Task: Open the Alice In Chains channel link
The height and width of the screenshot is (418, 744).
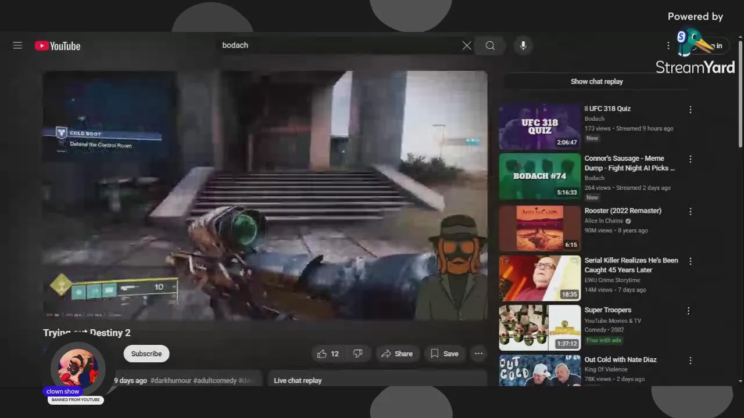Action: click(x=604, y=221)
